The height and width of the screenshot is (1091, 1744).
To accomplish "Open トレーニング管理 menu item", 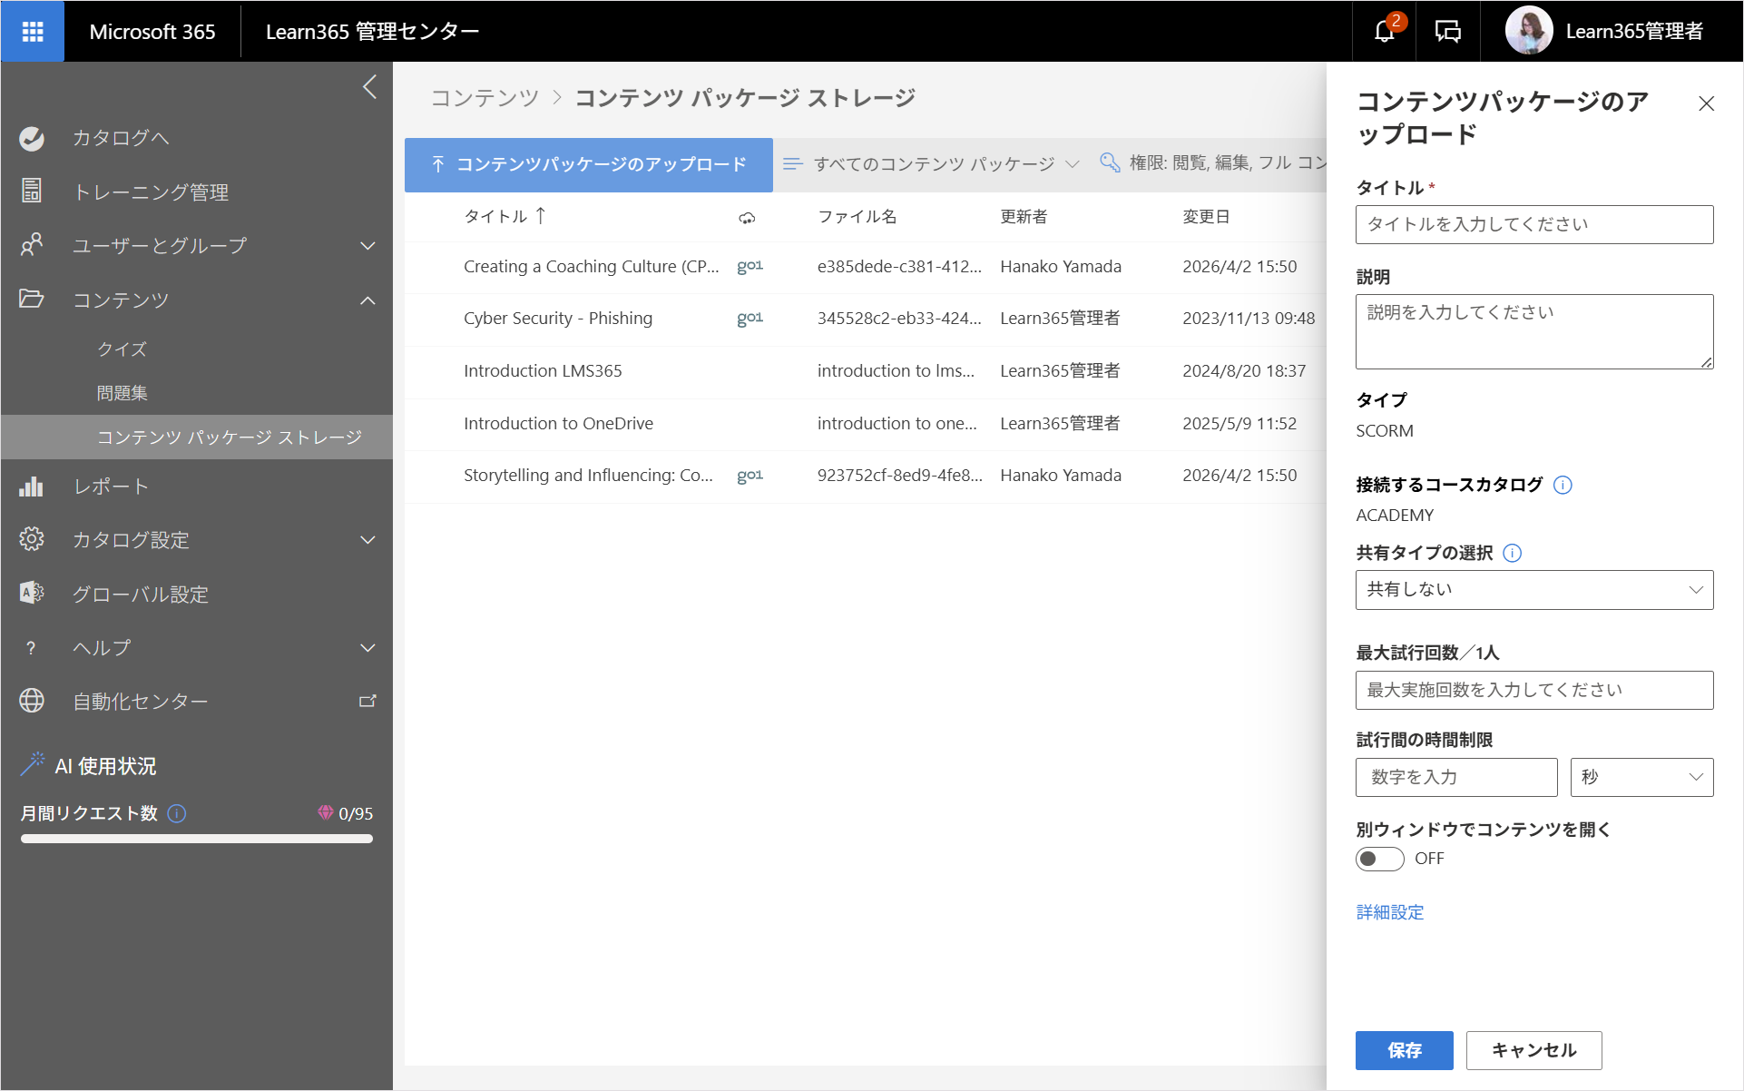I will (x=151, y=192).
